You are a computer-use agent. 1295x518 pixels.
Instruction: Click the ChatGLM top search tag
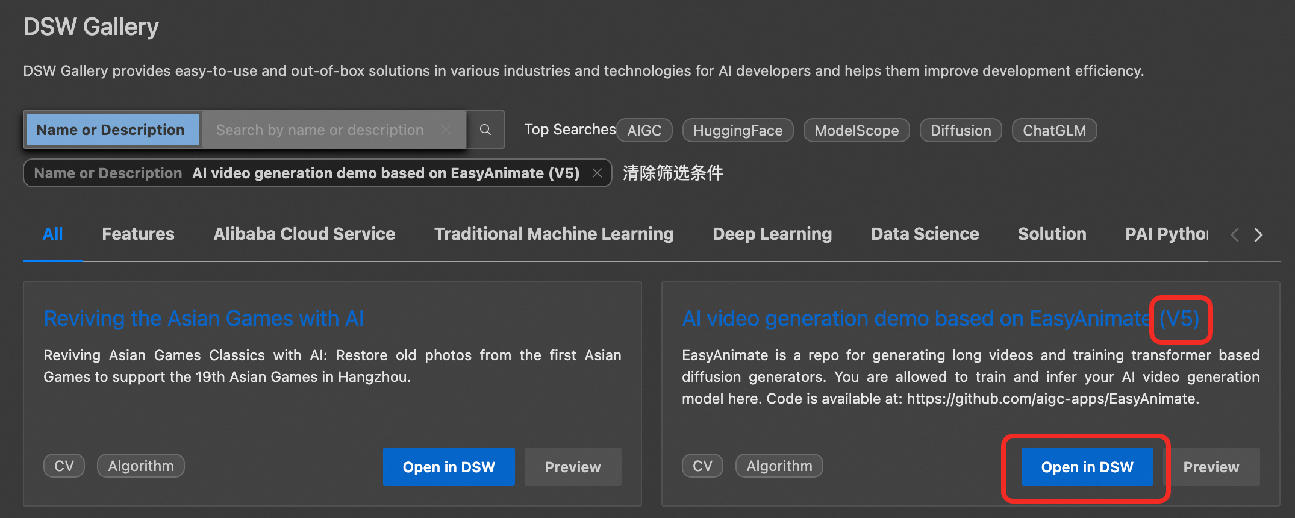point(1054,130)
